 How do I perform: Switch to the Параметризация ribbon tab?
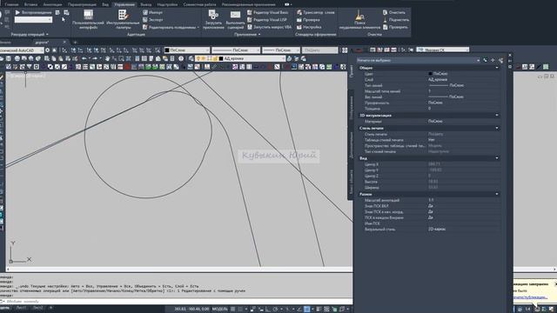(82, 4)
